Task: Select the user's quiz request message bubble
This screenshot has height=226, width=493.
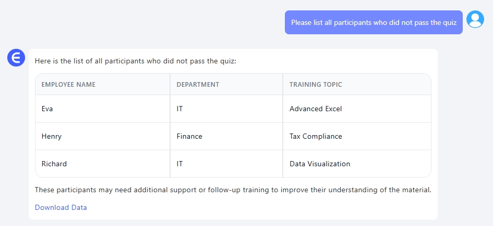Action: 374,22
